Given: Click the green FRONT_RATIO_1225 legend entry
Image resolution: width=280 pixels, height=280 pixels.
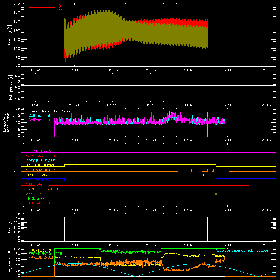Looking at the screenshot, I should [45, 254].
